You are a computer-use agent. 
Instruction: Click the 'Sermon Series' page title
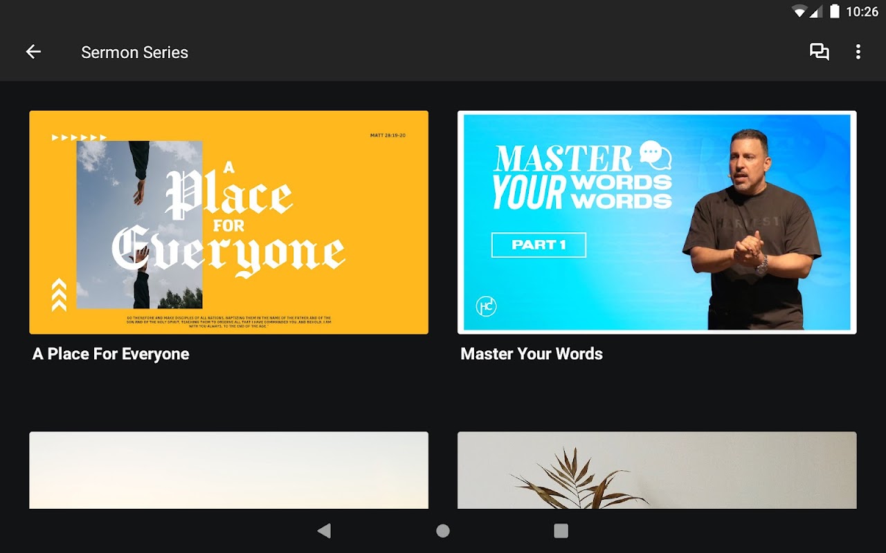click(134, 53)
